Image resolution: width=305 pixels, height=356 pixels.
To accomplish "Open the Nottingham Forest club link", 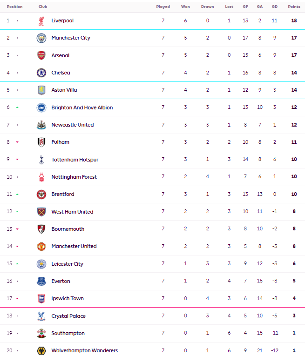I will 74,177.
